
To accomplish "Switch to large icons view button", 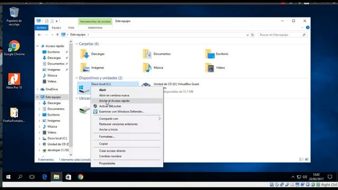I will (307, 159).
